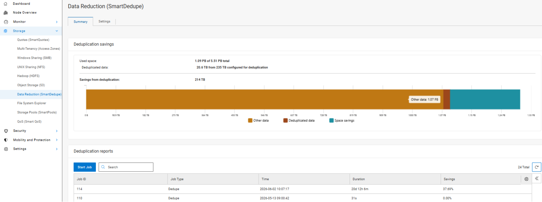Open Multi-Tenancy (Access Zones) page

tap(38, 49)
